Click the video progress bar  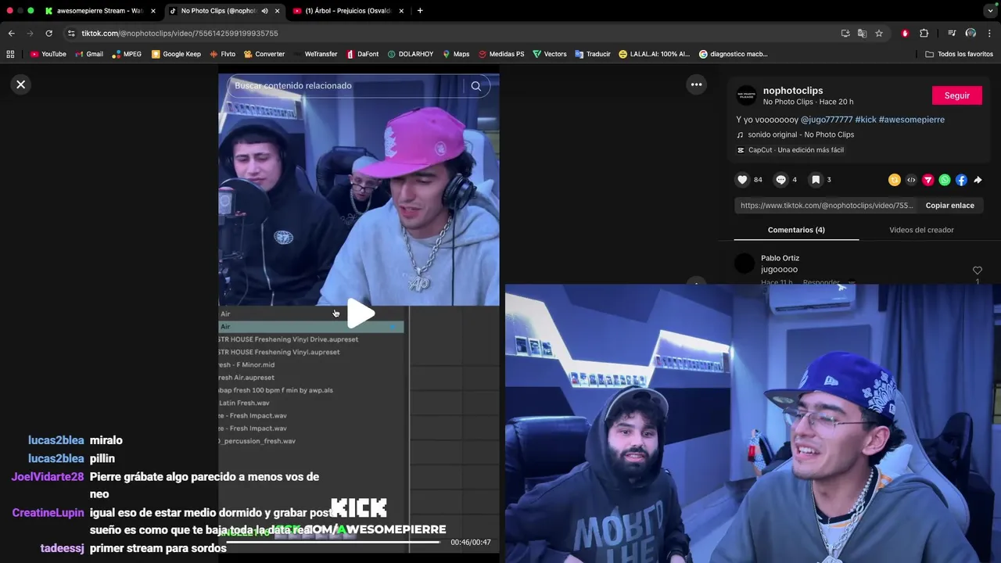click(333, 542)
